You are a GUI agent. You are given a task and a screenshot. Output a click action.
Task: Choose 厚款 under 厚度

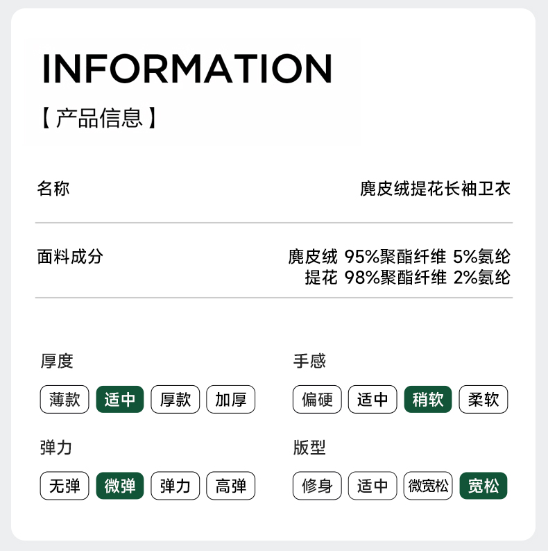[175, 400]
